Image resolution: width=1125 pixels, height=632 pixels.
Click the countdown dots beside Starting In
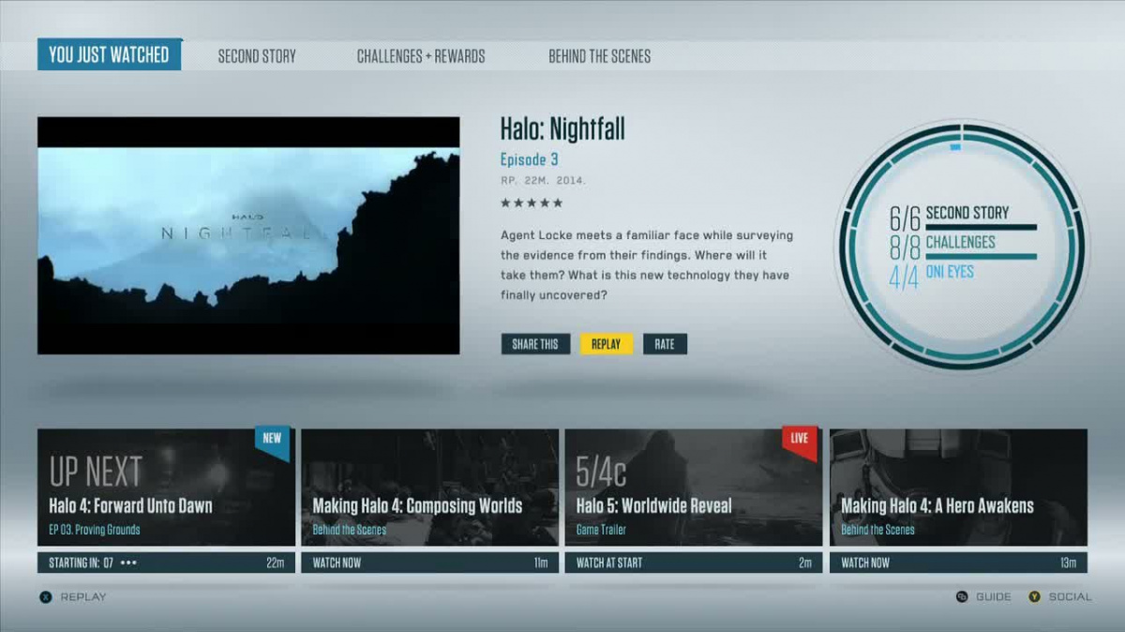coord(128,563)
